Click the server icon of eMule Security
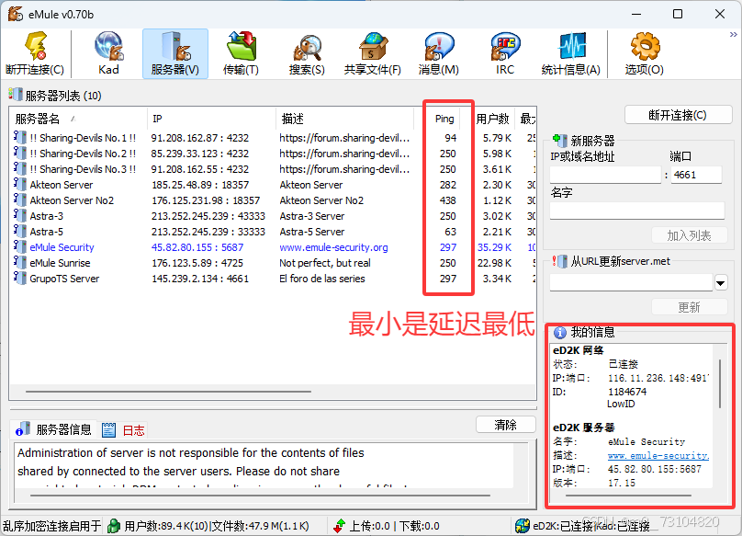This screenshot has height=536, width=742. tap(20, 247)
